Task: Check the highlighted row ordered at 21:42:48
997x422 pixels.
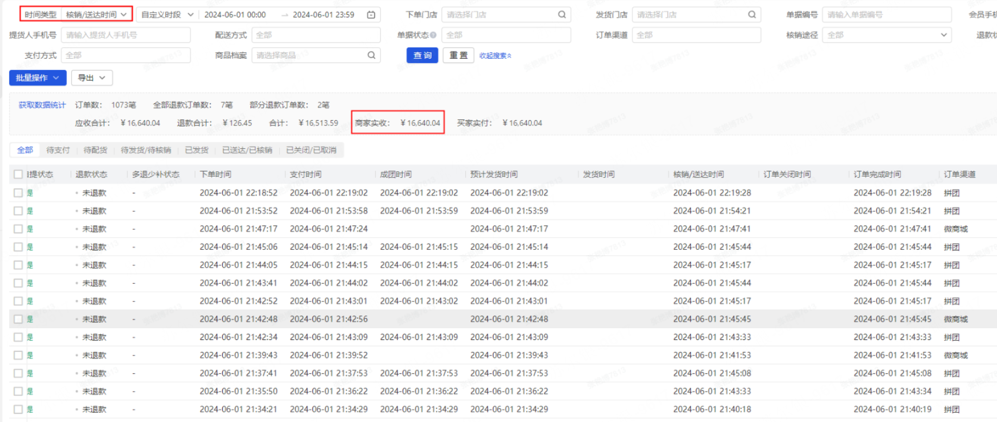Action: pos(18,319)
